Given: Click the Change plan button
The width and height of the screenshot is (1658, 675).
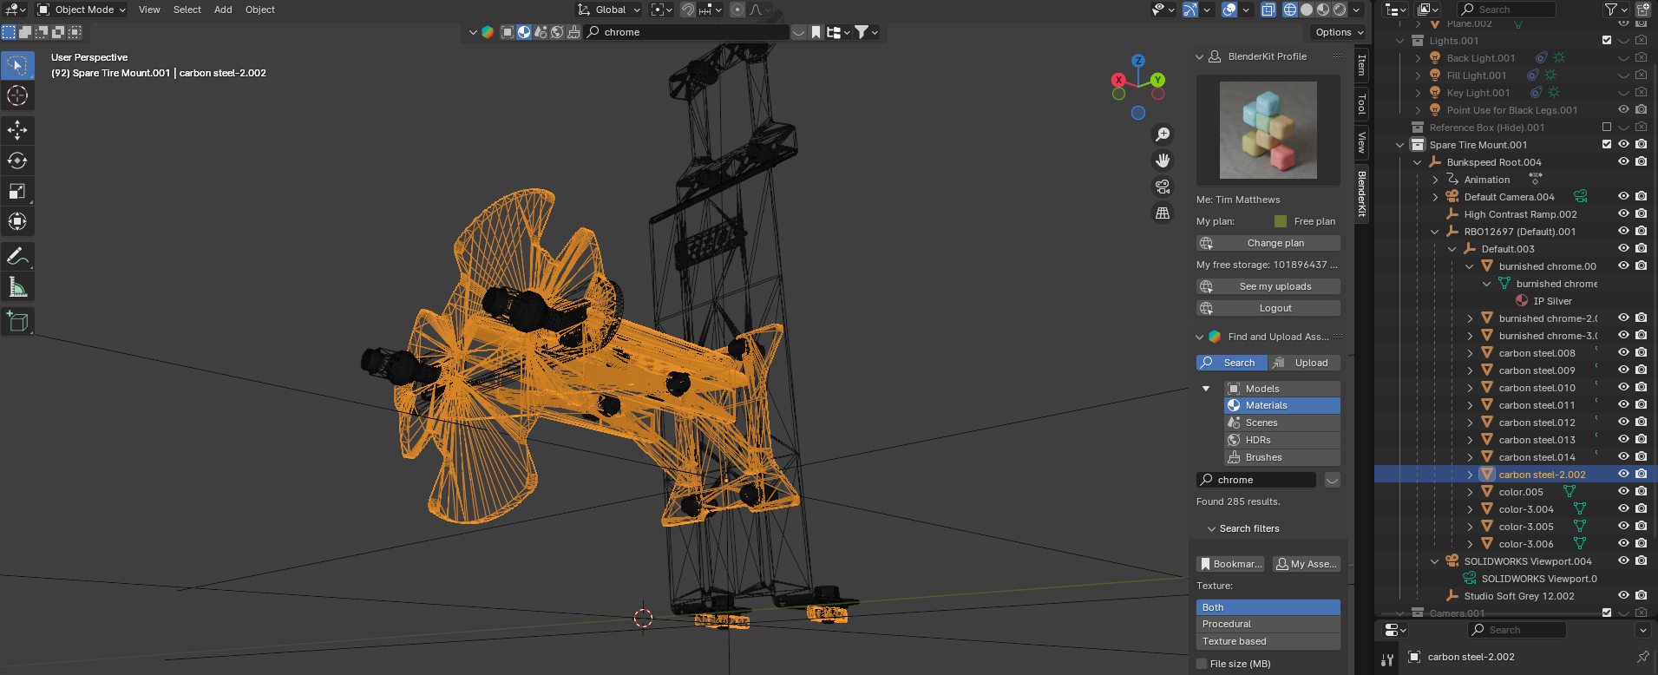Looking at the screenshot, I should (1268, 243).
